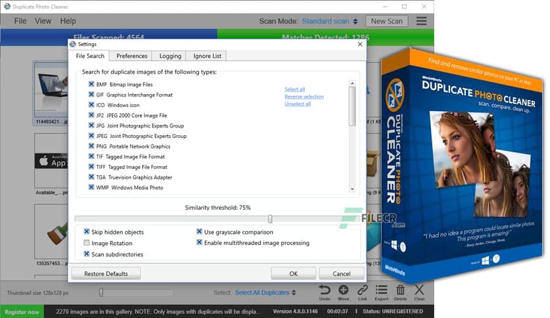Toggle TGA Truevision Graphics Adapter checkbox
Viewport: 550px width, 318px height.
91,177
